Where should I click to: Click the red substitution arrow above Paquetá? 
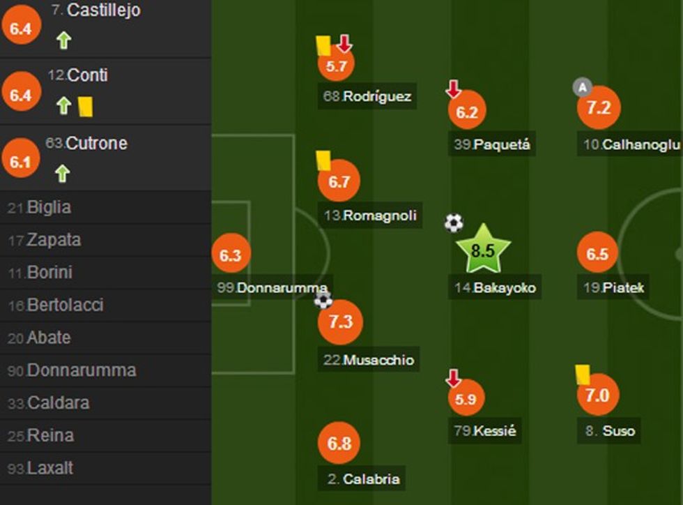(x=454, y=89)
